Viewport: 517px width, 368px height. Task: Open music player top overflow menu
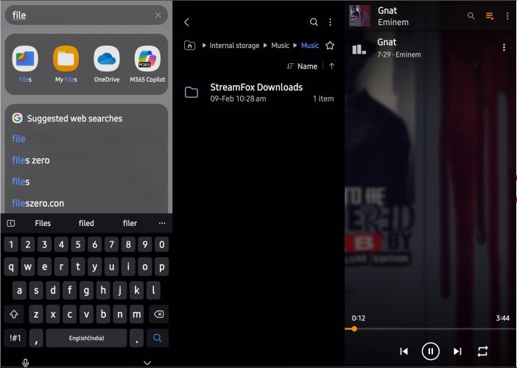click(507, 15)
